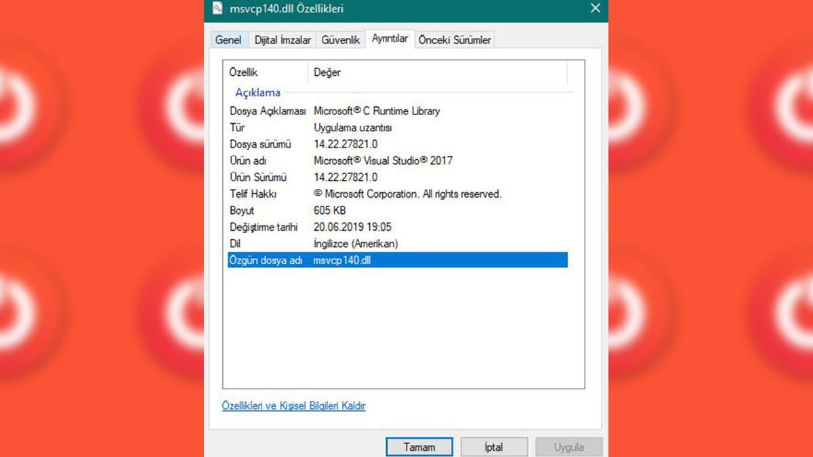Select the highlighted Özgün dosya adı row
The image size is (813, 457).
[x=339, y=260]
